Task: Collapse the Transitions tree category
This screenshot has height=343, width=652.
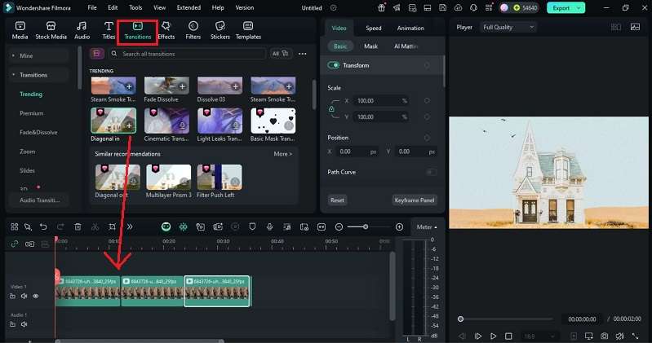Action: (x=13, y=75)
